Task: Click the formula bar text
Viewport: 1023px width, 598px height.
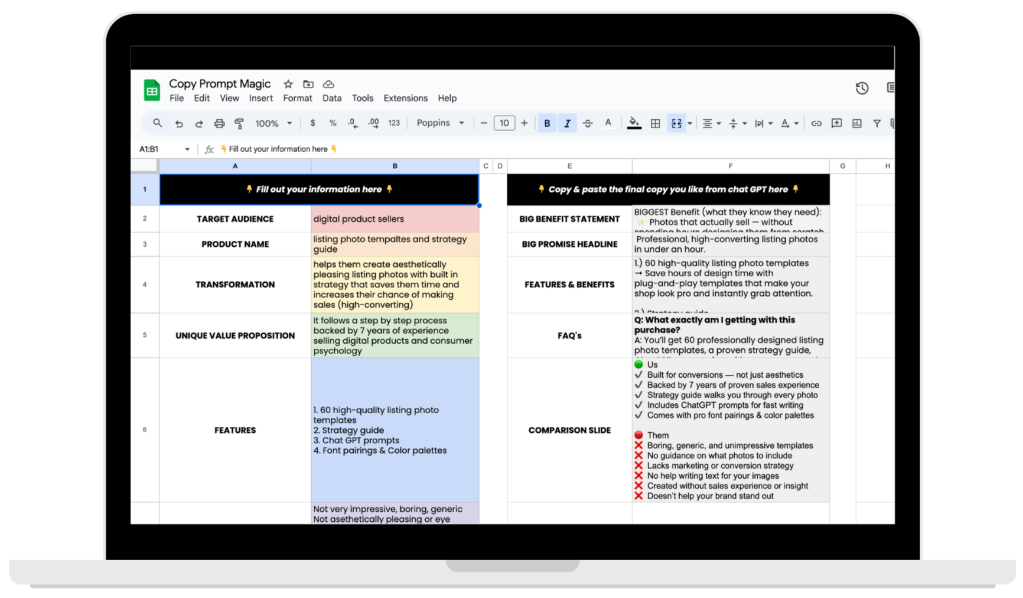Action: coord(278,149)
